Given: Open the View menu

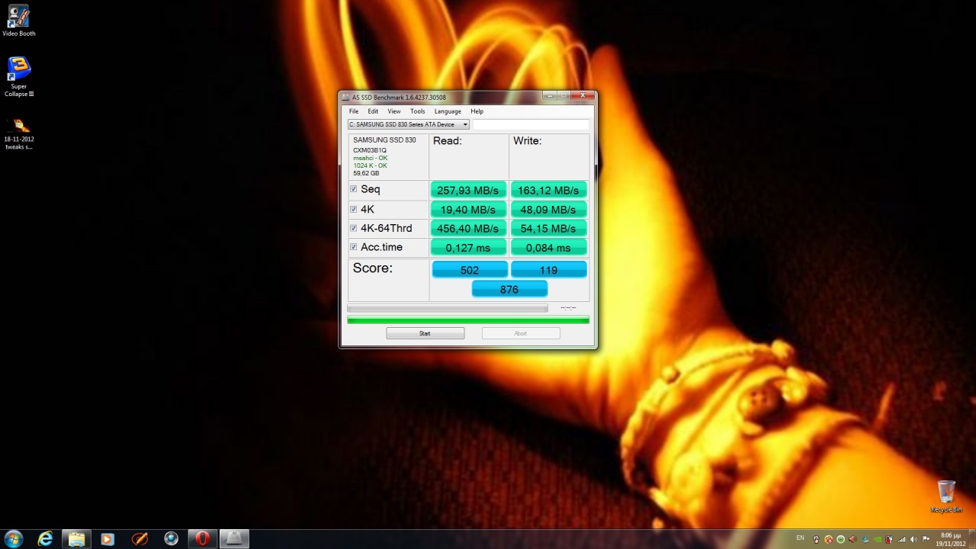Looking at the screenshot, I should coord(393,111).
